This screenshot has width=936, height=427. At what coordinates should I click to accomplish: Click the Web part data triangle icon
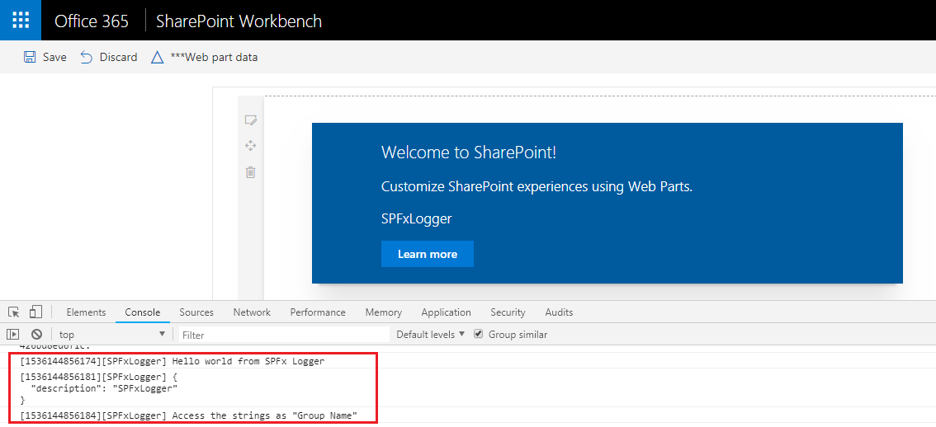click(x=157, y=57)
